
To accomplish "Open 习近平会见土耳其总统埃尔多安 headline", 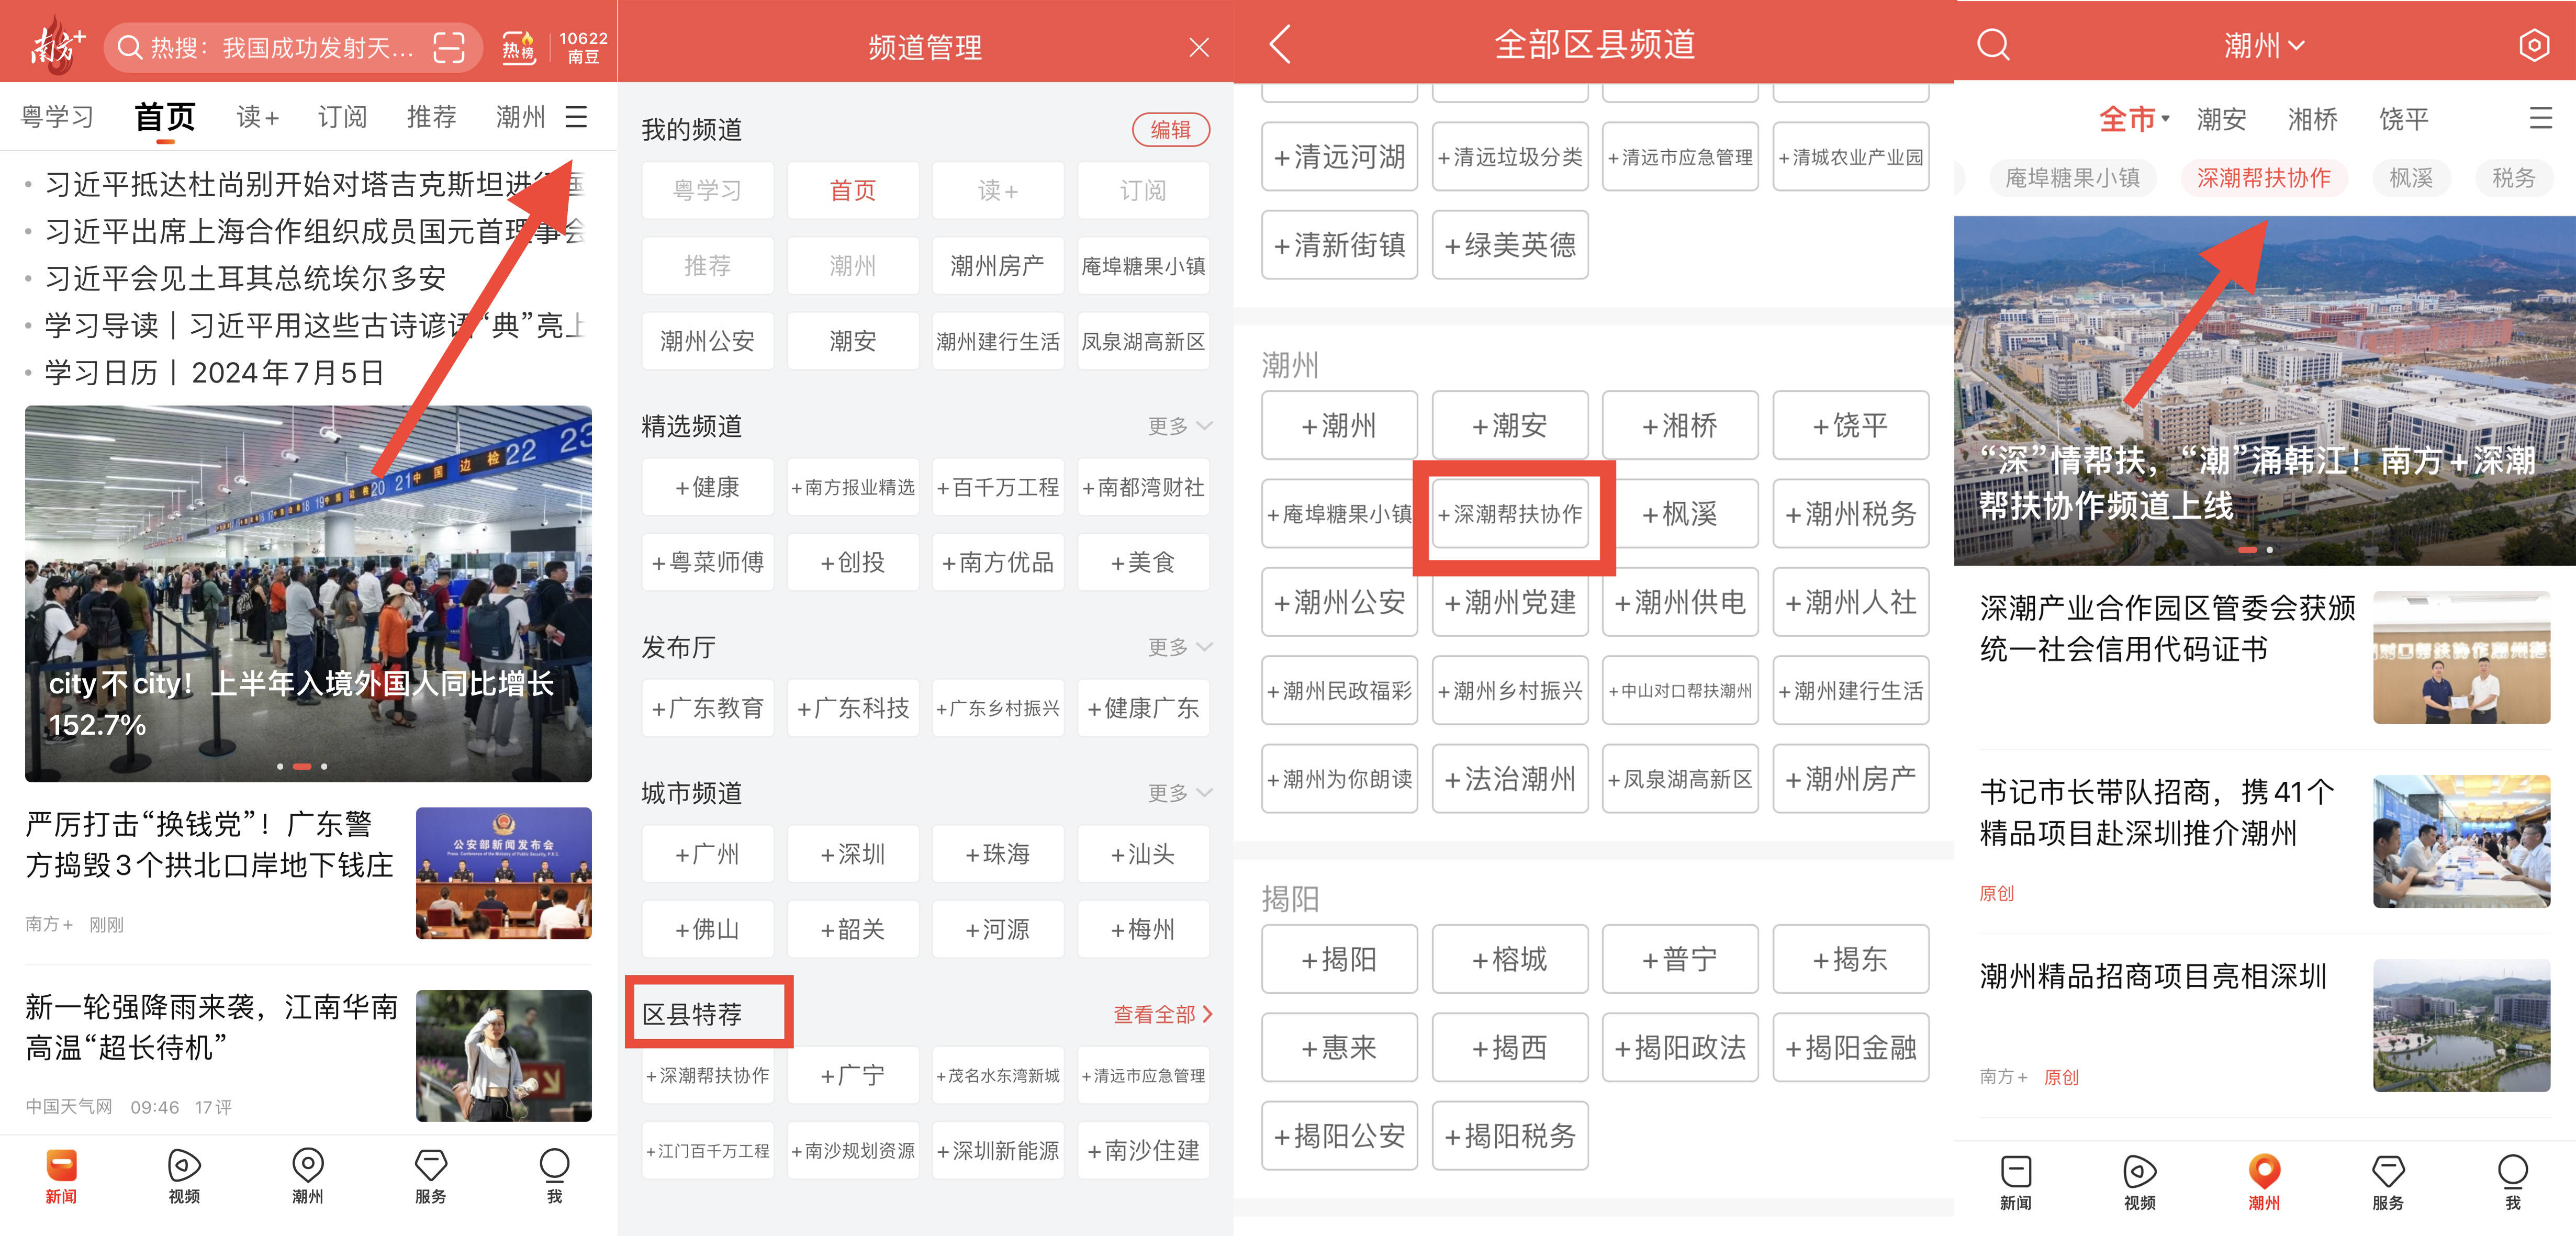I will tap(245, 278).
